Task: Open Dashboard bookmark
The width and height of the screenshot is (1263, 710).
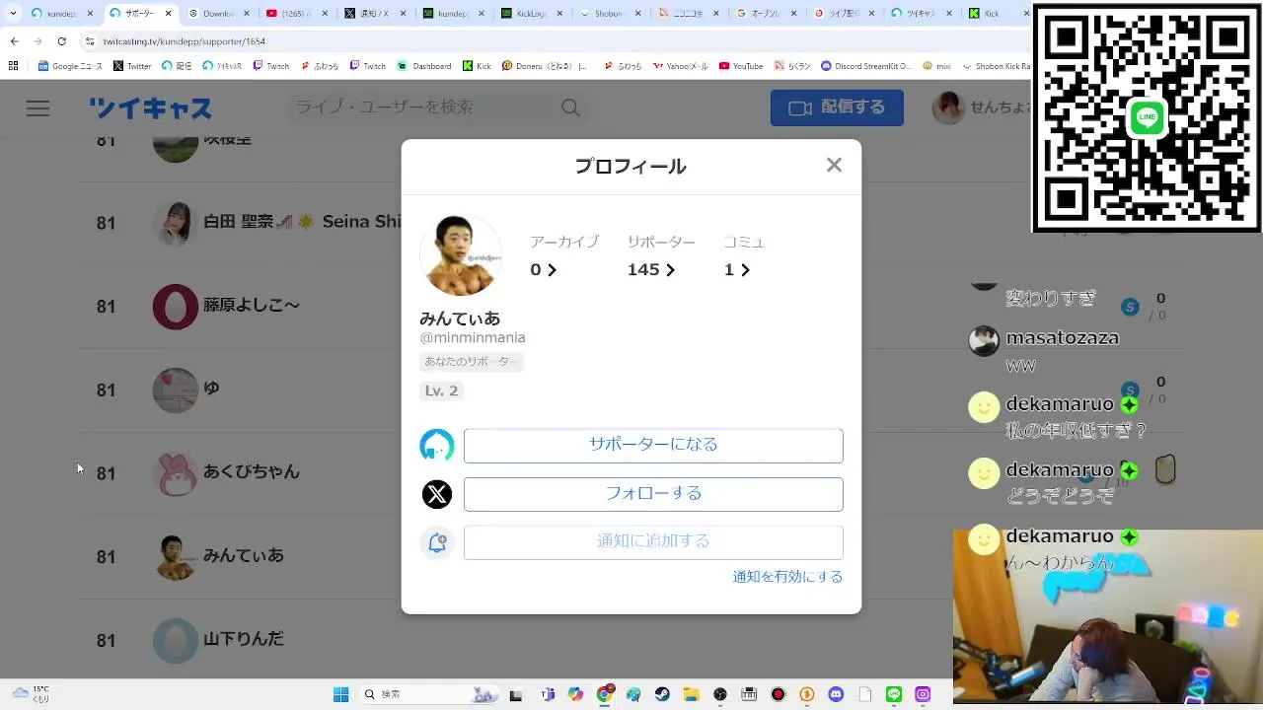Action: 424,66
